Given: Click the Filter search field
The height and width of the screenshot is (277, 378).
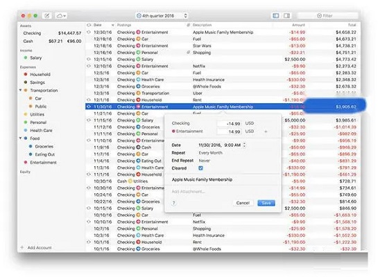Looking at the screenshot, I should [x=327, y=16].
